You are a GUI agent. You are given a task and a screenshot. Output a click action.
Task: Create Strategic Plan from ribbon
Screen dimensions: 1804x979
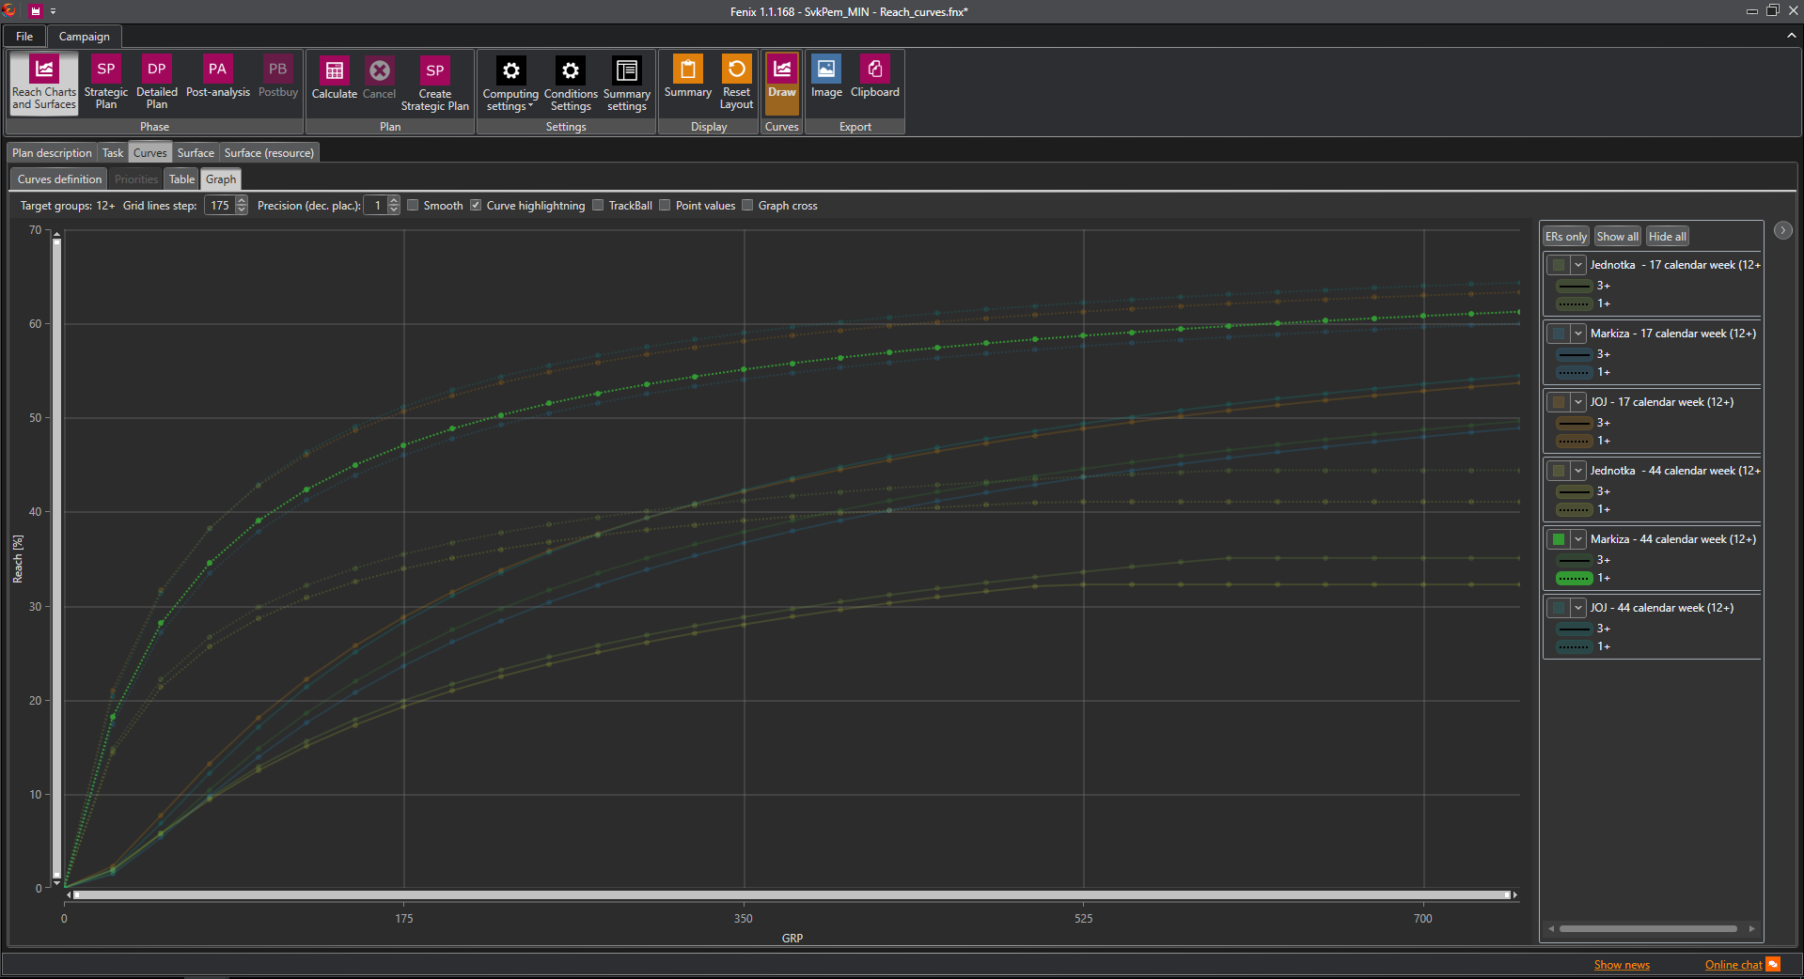coord(435,83)
